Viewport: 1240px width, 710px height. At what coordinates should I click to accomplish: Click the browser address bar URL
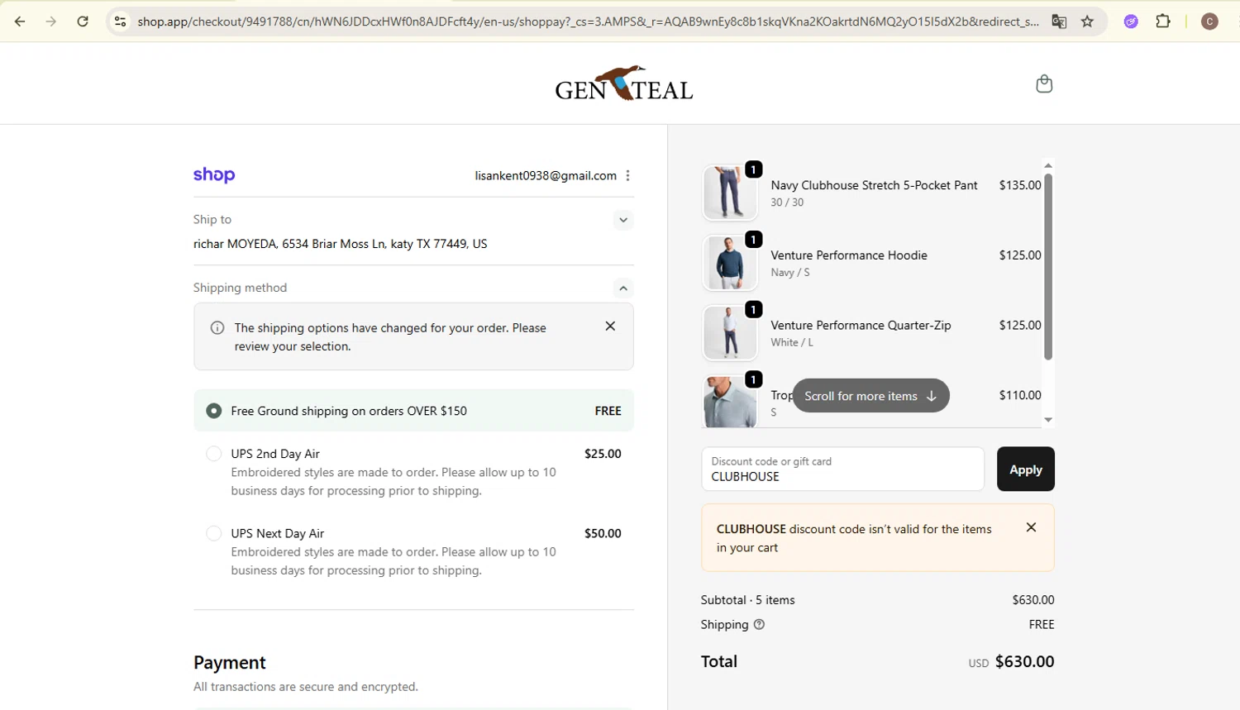588,21
